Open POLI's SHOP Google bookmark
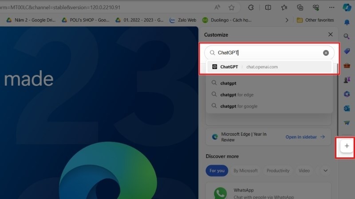 click(86, 20)
